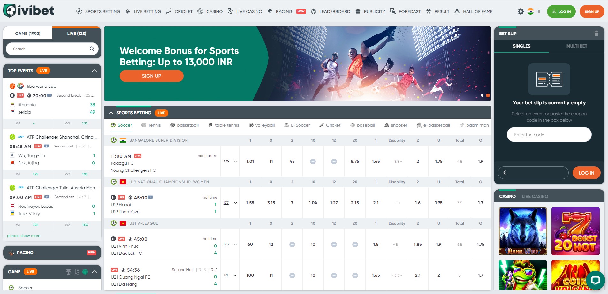This screenshot has height=294, width=608.
Task: Click the green globe icon in GAME panel
Action: coord(85,272)
